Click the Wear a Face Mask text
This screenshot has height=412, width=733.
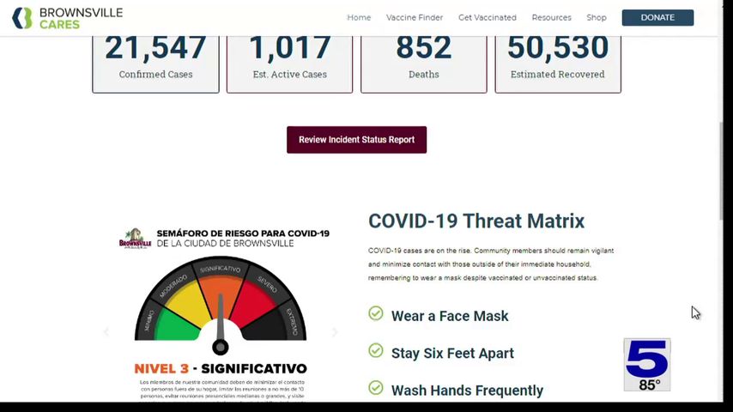450,316
